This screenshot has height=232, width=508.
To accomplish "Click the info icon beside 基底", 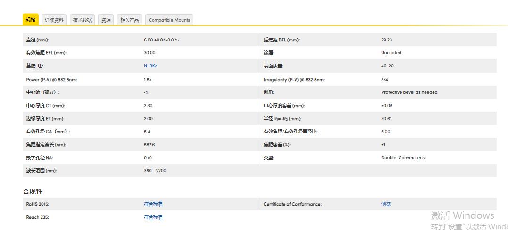I will 41,66.
